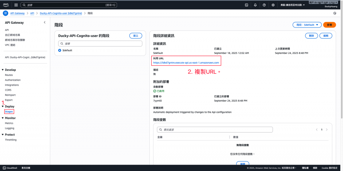Open Logging in the sidebar
343x171 pixels.
coord(10,129)
